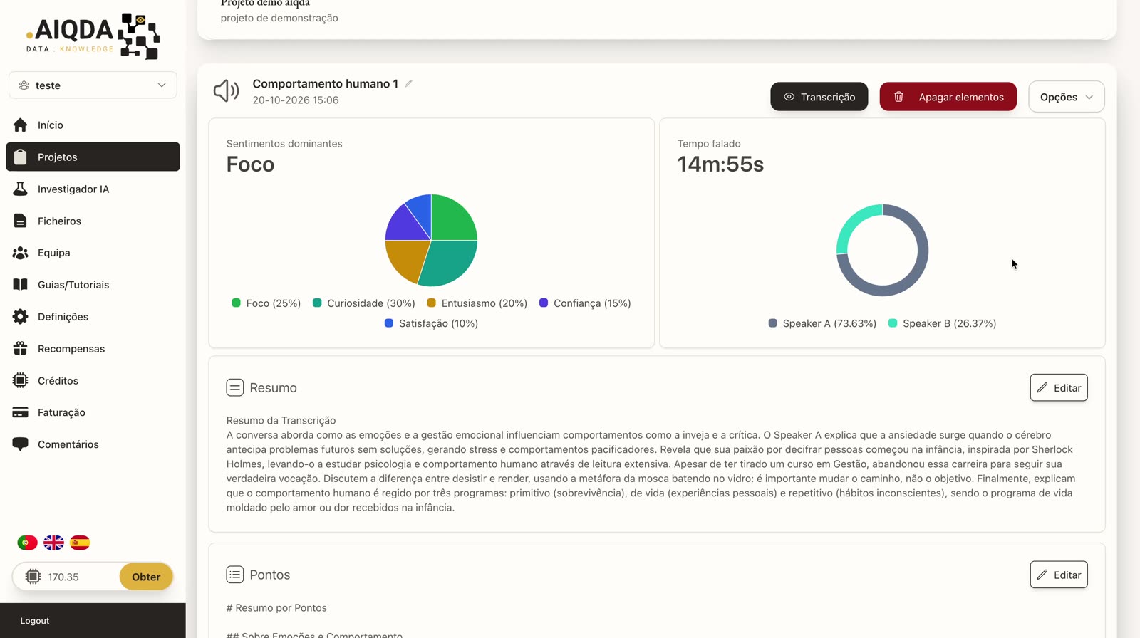Open Ficheiros in the sidebar

click(x=93, y=221)
